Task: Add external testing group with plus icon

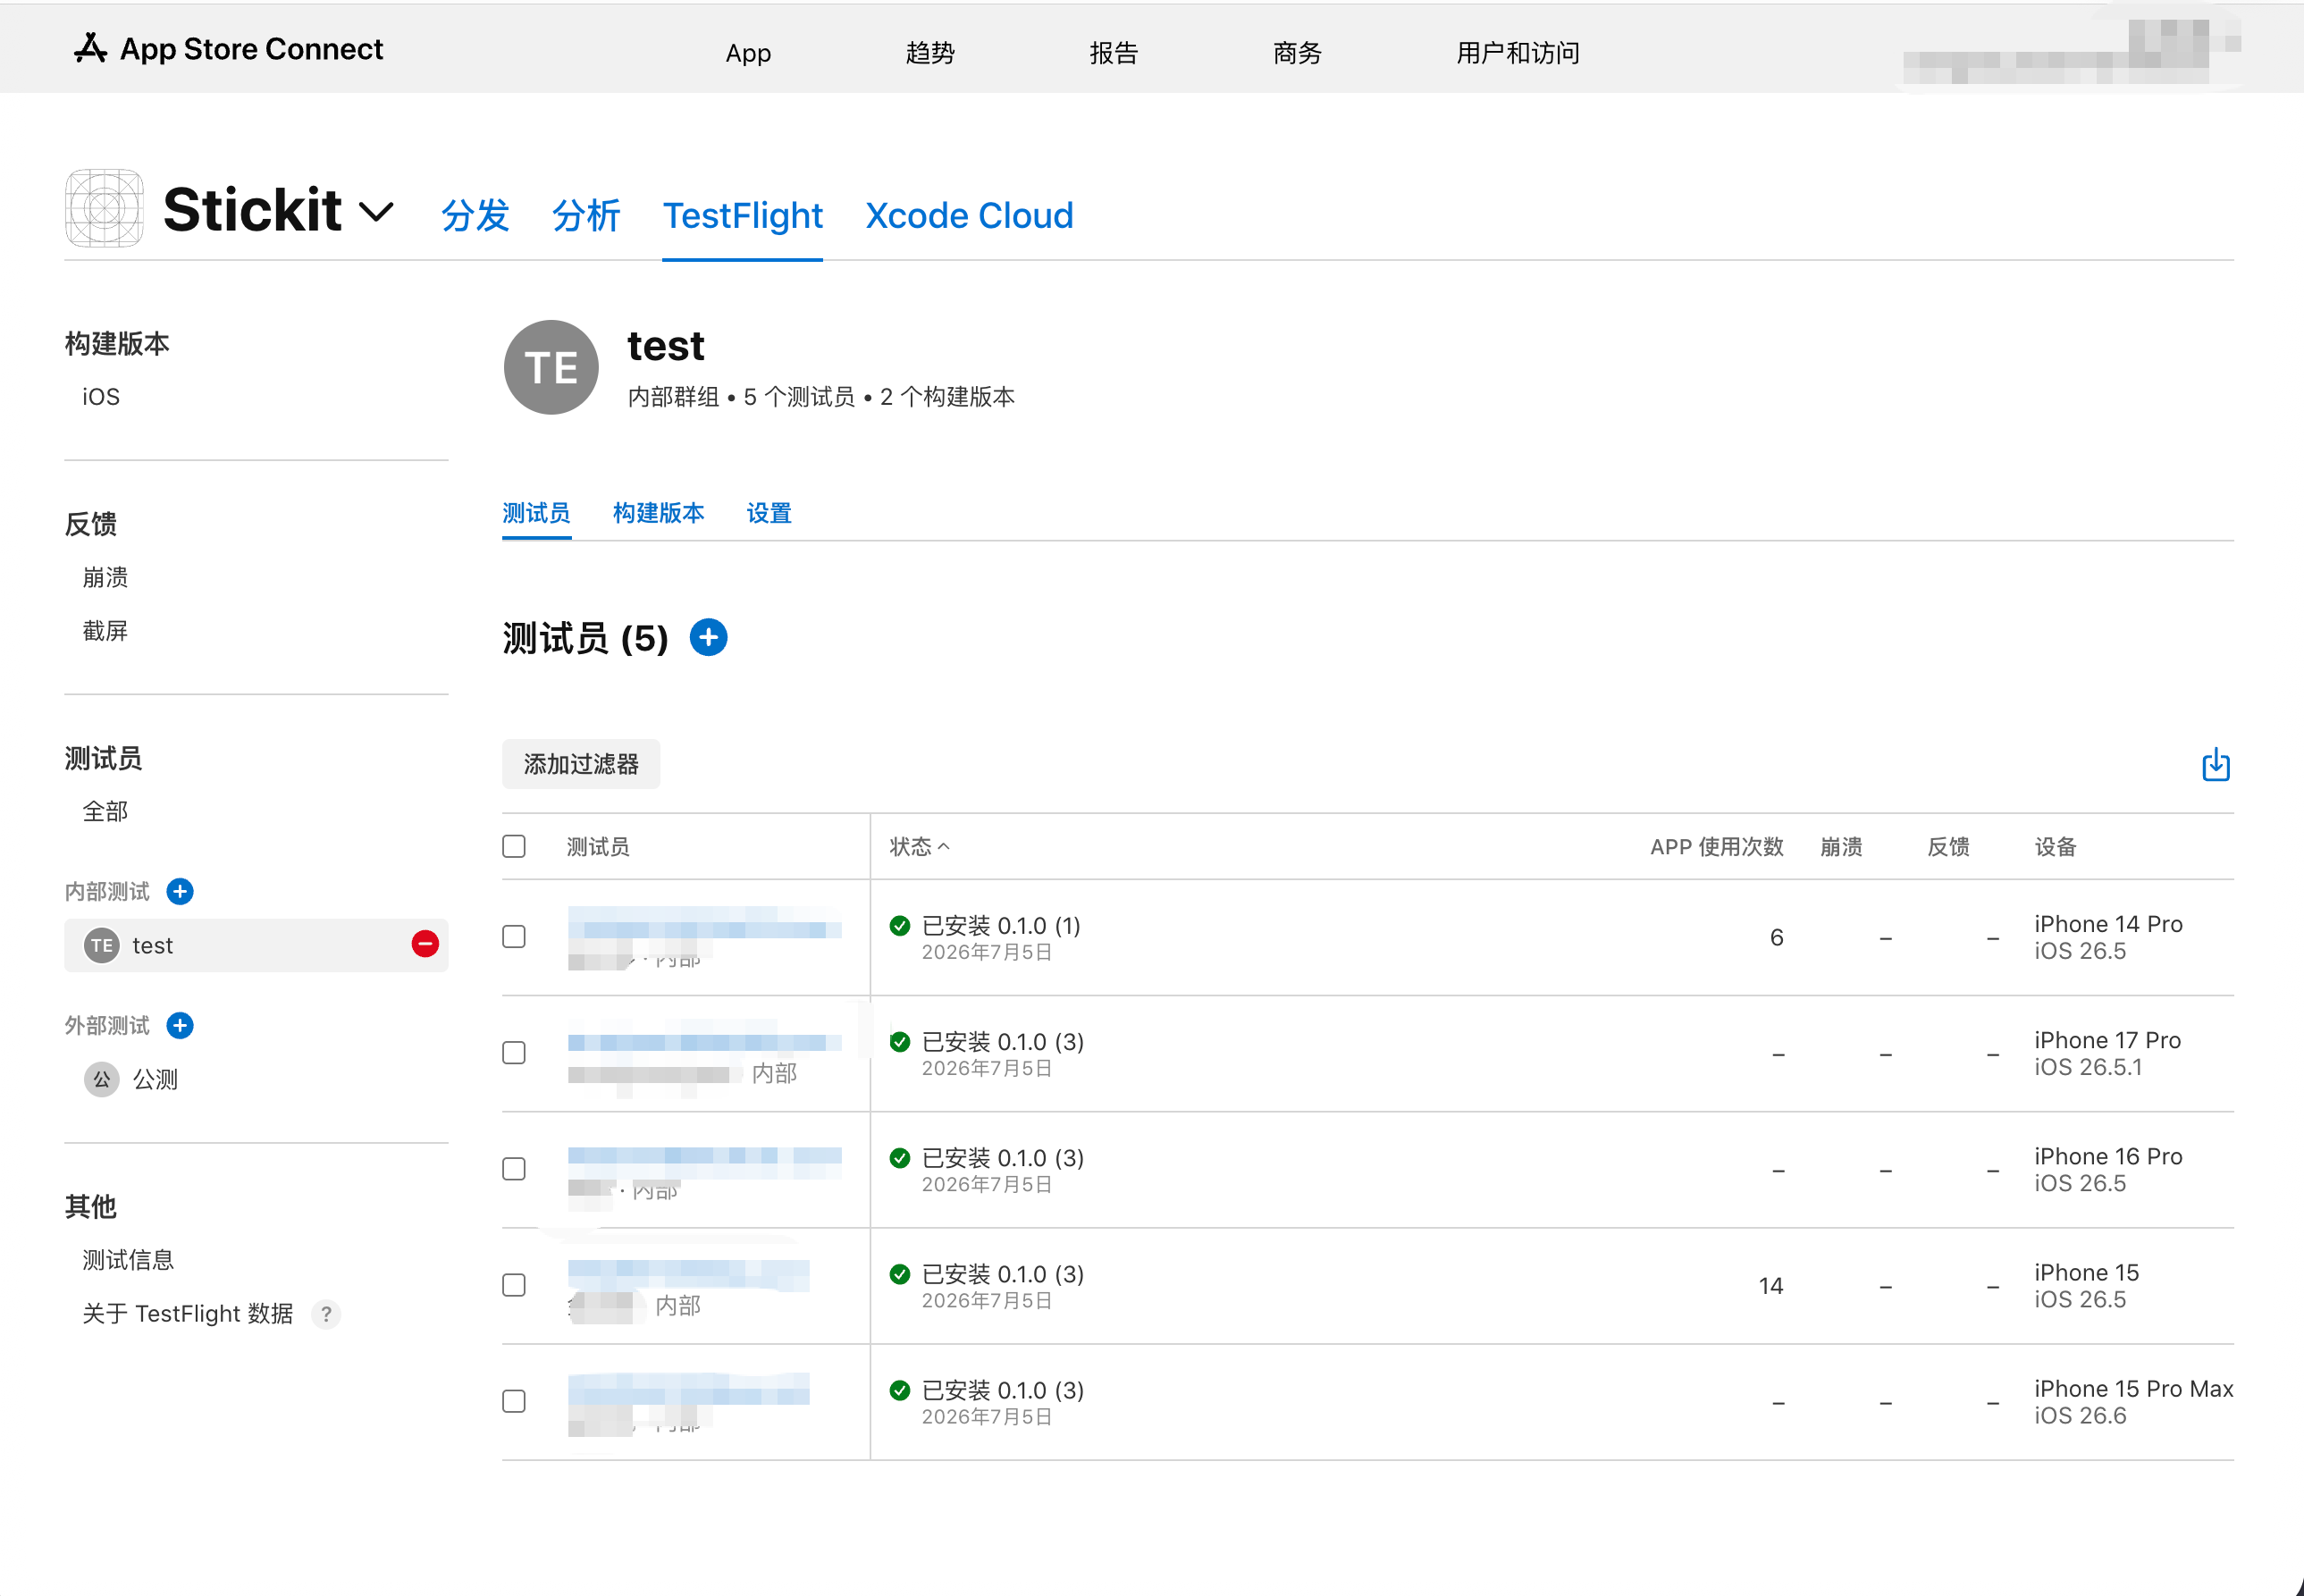Action: tap(180, 1025)
